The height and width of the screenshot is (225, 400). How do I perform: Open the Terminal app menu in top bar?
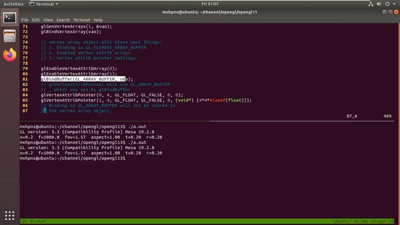pos(44,4)
